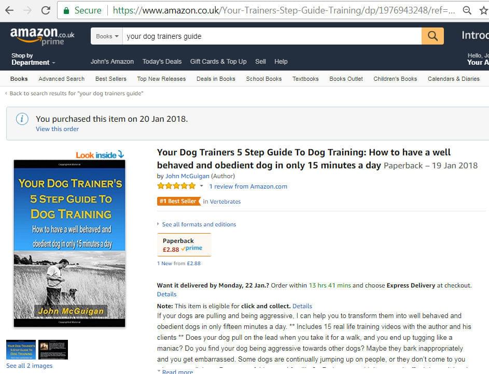Click the browser zoom magnifier icon
489x374 pixels.
click(467, 10)
